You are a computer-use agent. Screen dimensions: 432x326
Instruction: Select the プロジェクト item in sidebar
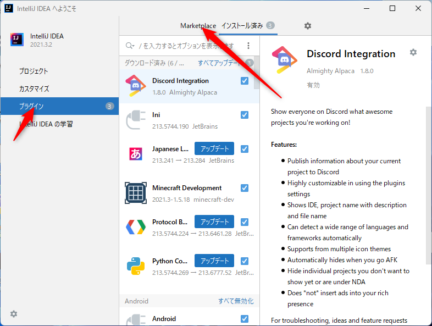34,71
